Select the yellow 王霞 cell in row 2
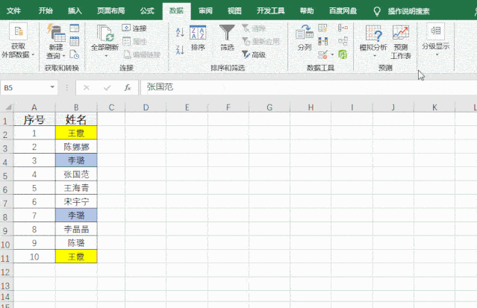 coord(76,133)
